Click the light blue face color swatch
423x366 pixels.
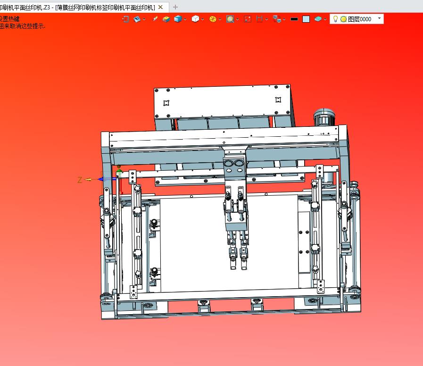[x=306, y=19]
